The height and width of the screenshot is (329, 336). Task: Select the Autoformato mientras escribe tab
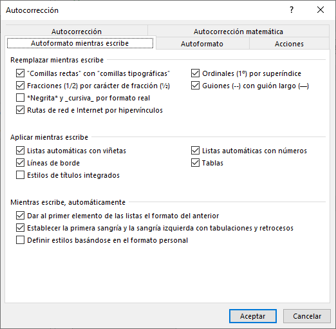click(x=80, y=43)
